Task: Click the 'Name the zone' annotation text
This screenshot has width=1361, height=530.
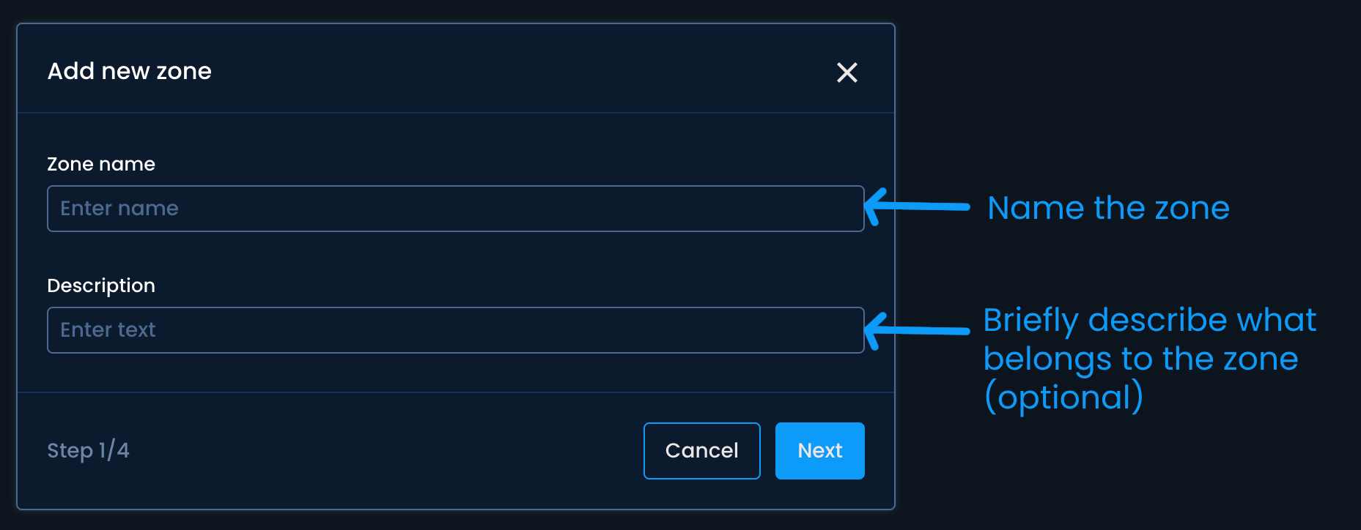Action: point(1107,208)
